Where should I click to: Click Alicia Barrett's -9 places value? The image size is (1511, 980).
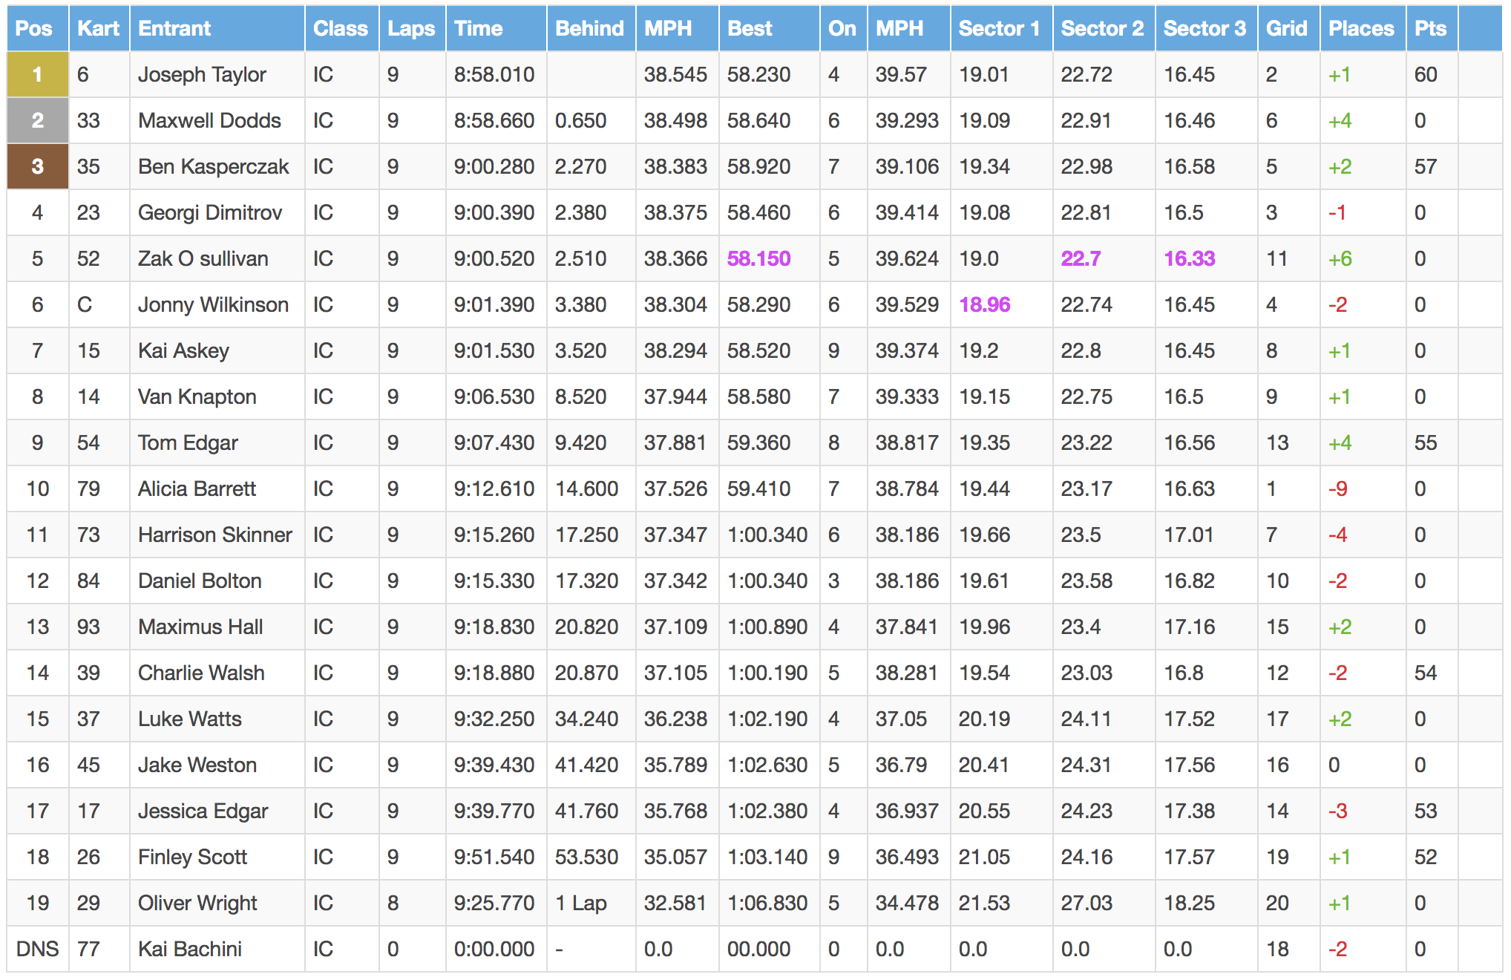(1337, 489)
